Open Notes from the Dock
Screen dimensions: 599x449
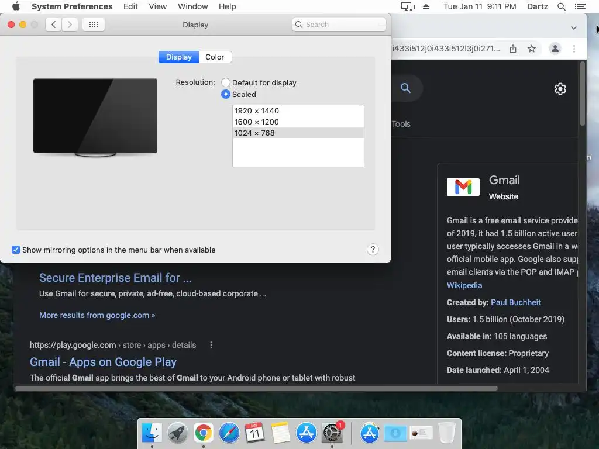coord(280,433)
